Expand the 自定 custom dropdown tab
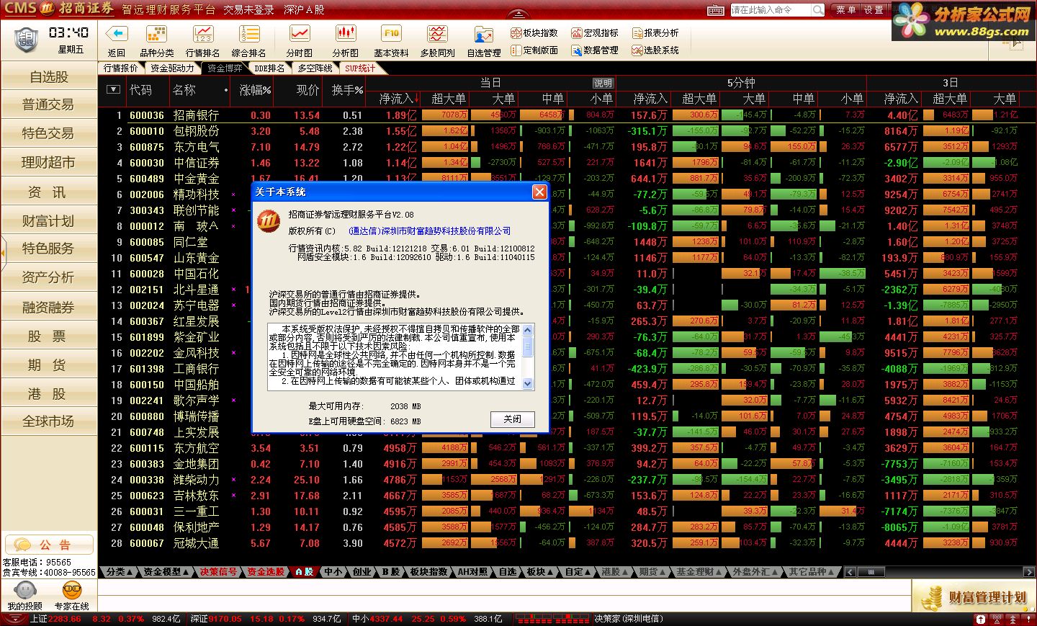The width and height of the screenshot is (1037, 626). [579, 572]
